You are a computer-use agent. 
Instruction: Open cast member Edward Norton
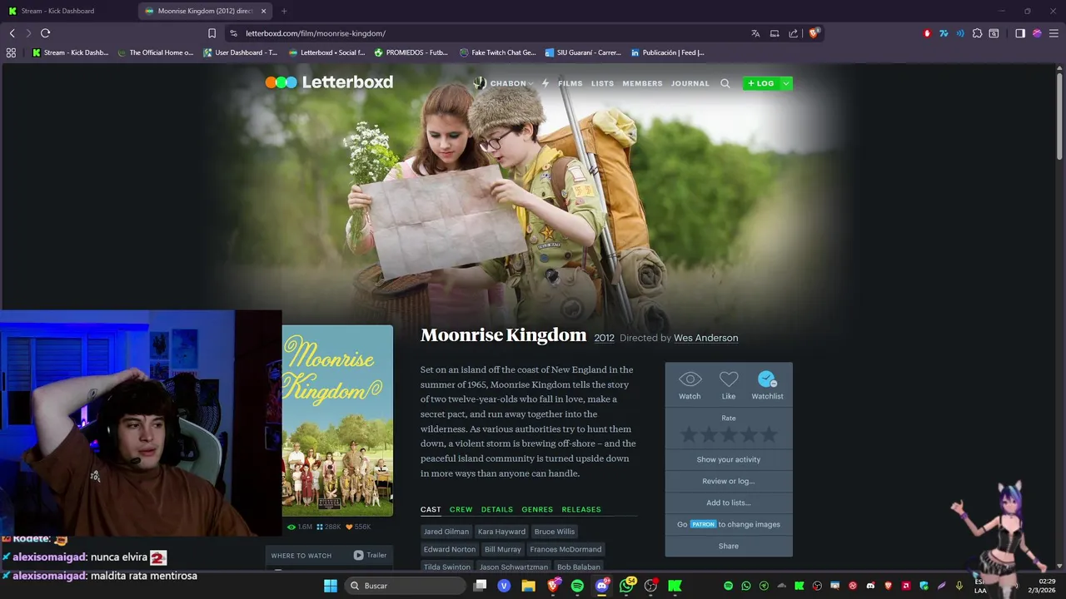pos(450,549)
